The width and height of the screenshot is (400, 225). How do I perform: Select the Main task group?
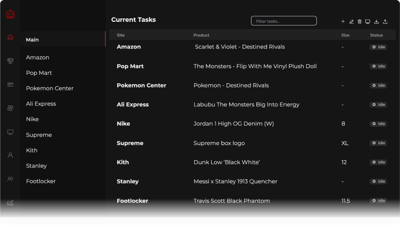[32, 40]
